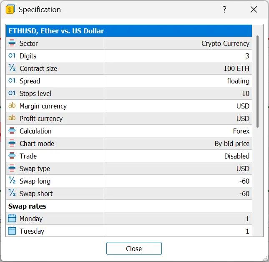
Task: Click the Monday calendar icon
Action: tap(12, 218)
